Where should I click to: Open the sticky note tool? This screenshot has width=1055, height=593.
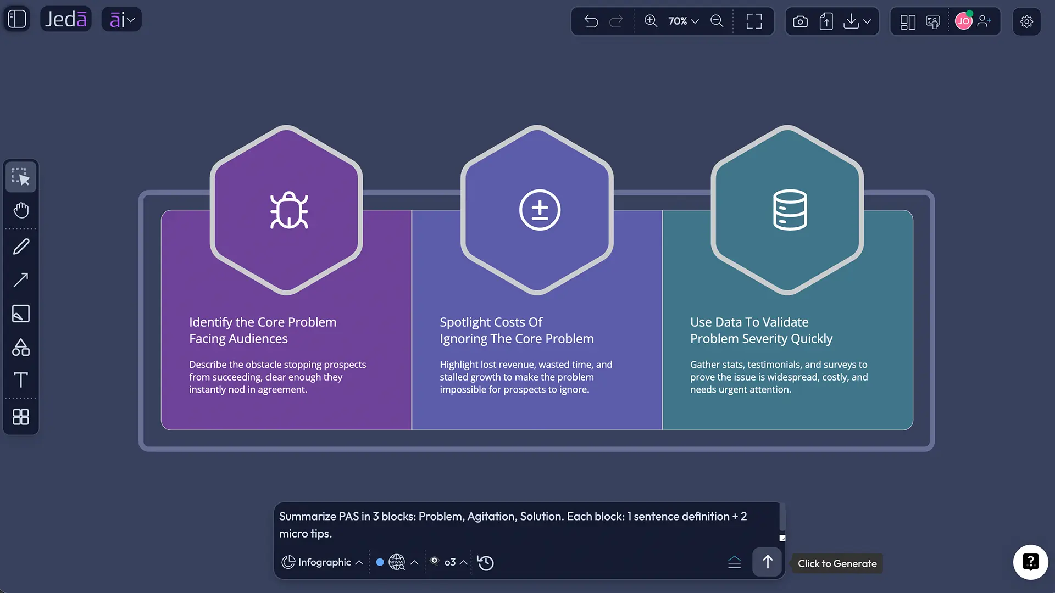(x=21, y=314)
